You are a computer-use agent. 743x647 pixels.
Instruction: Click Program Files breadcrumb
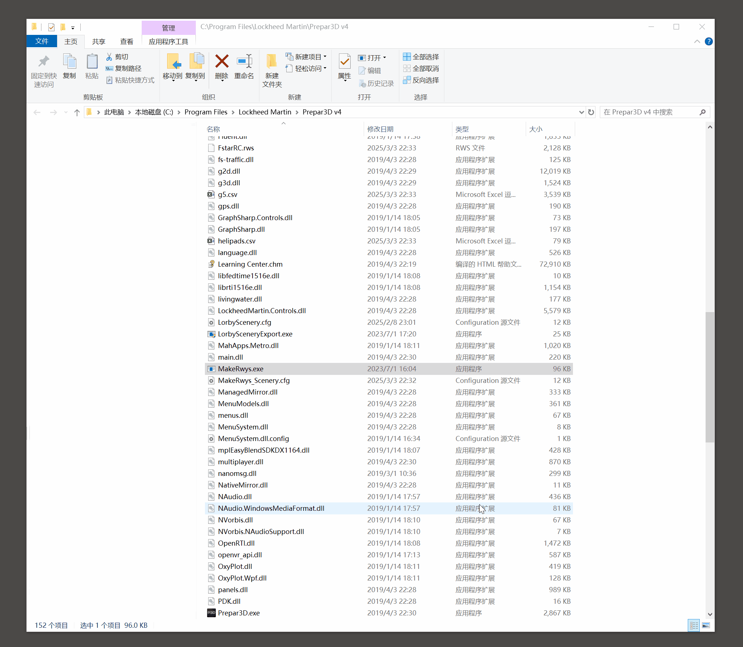[x=206, y=112]
